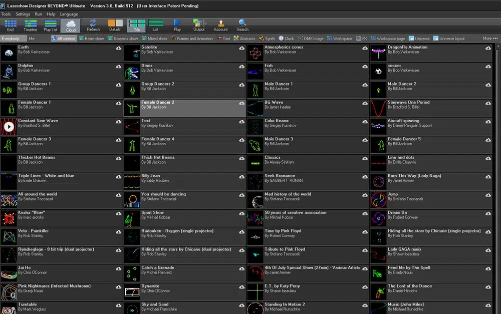The image size is (501, 314).
Task: Refresh the cloud content list
Action: click(93, 25)
